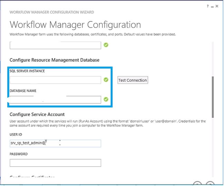
Task: Close the Workflow Manager Configuration wizard
Action: pyautogui.click(x=217, y=6)
